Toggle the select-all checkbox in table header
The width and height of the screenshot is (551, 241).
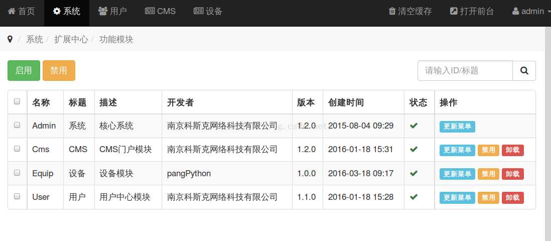click(17, 101)
